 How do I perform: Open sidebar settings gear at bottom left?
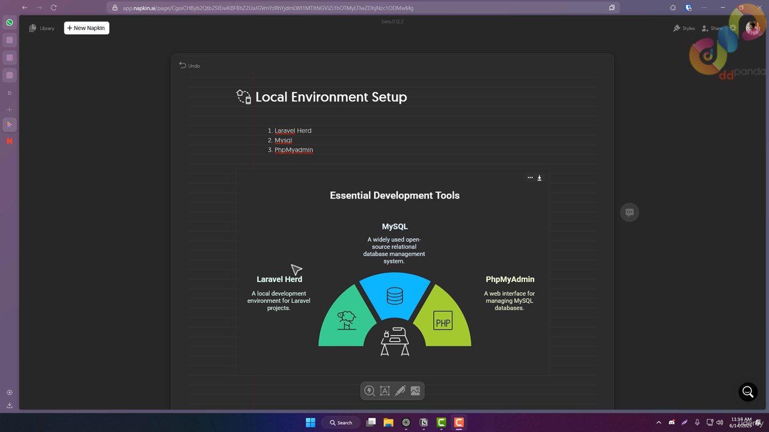[10, 392]
